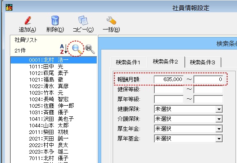Click the magnifying glass search icon
The image size is (237, 163).
tap(77, 49)
